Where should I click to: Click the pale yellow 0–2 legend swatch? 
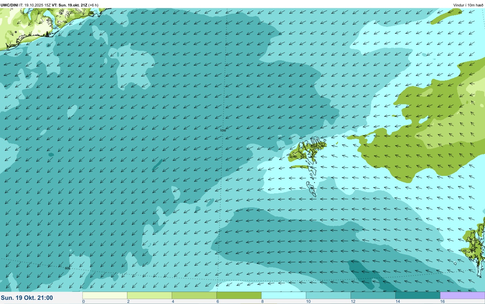[105, 295]
